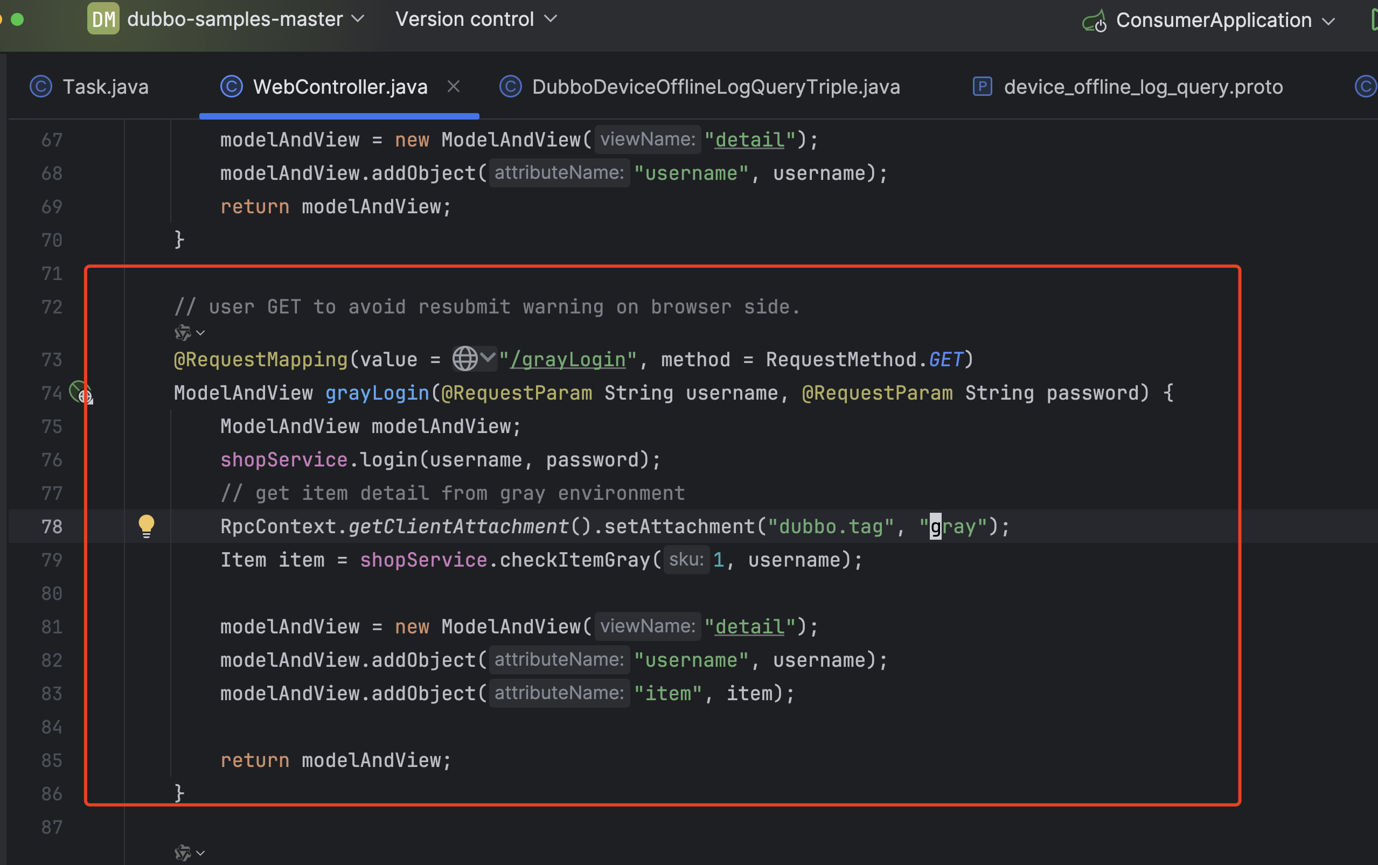The width and height of the screenshot is (1378, 865).
Task: Open the Version control menu
Action: coord(476,19)
